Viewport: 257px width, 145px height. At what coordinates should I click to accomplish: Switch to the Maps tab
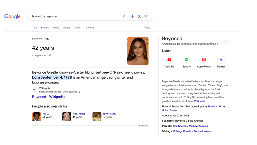(x=77, y=28)
